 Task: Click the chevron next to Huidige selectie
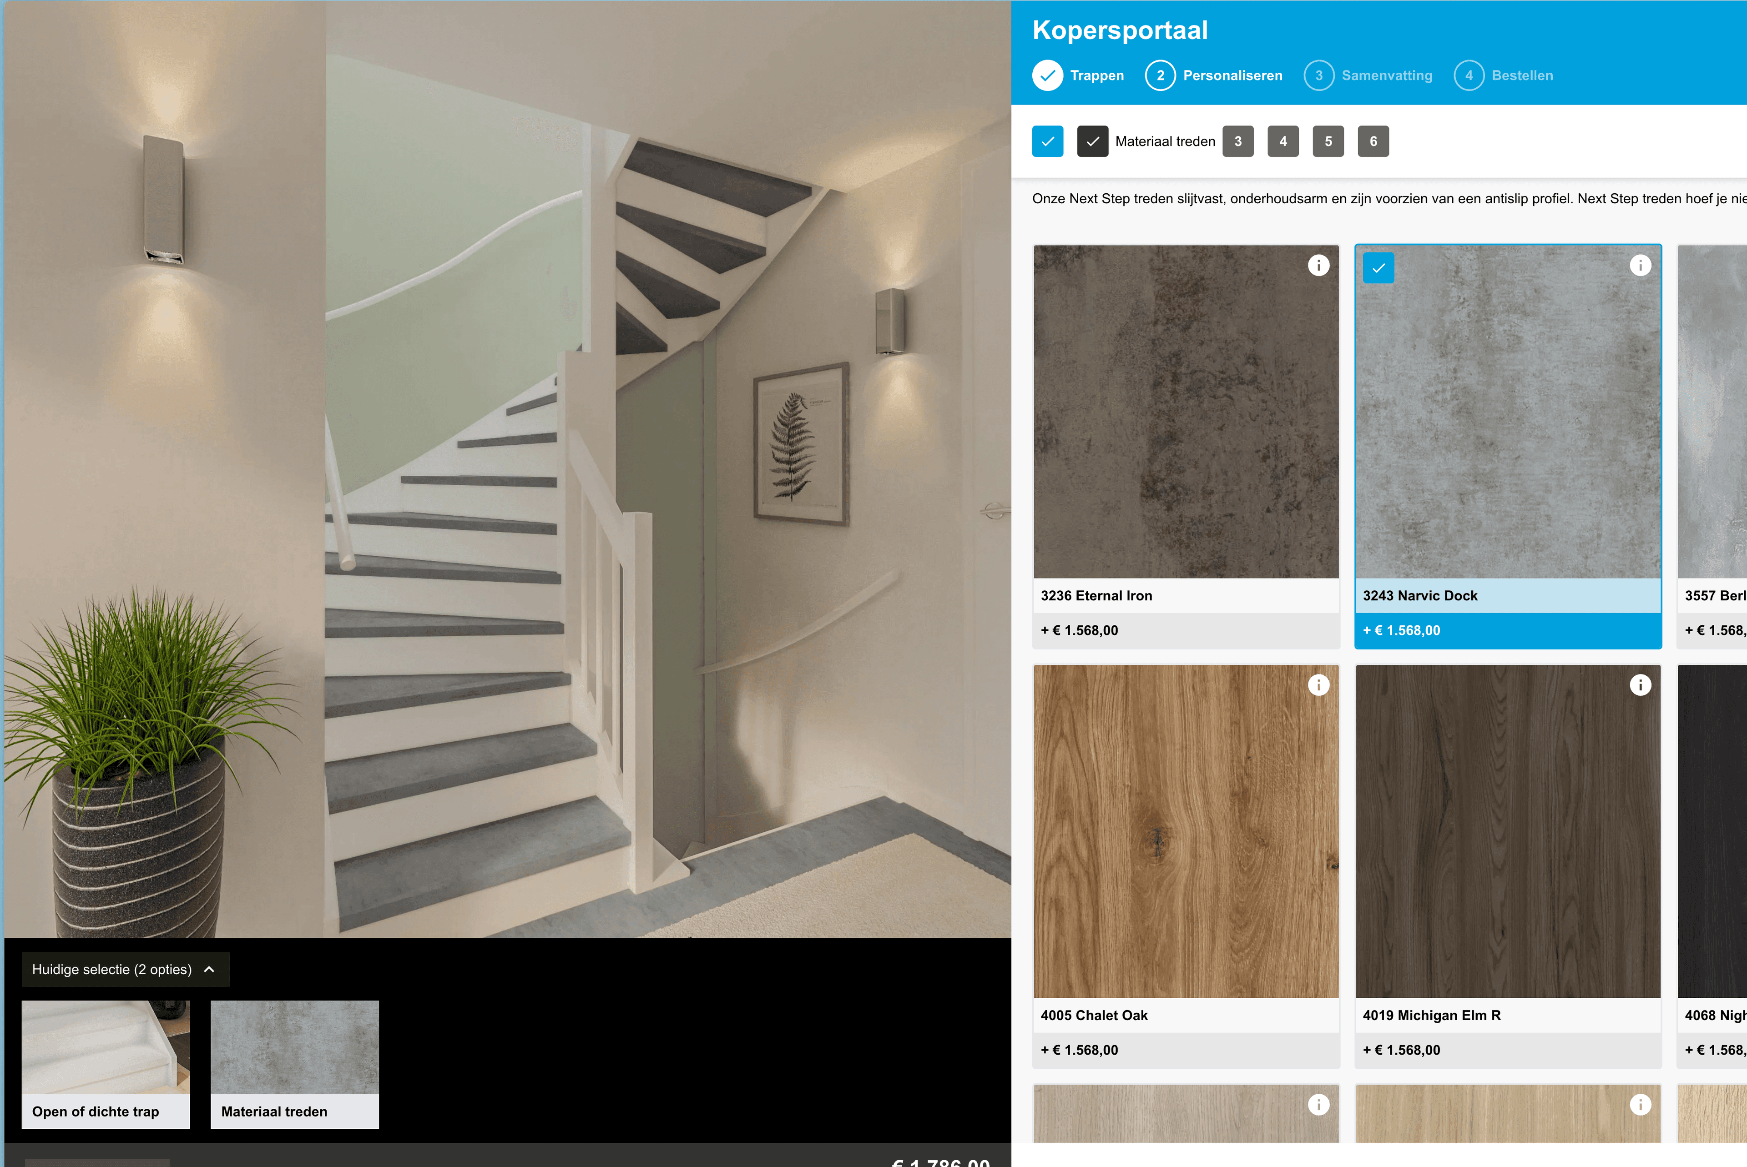click(209, 969)
